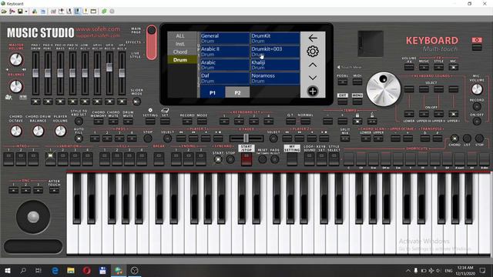Select the Drumkit=003 preset
This screenshot has height=277, width=493.
[275, 52]
